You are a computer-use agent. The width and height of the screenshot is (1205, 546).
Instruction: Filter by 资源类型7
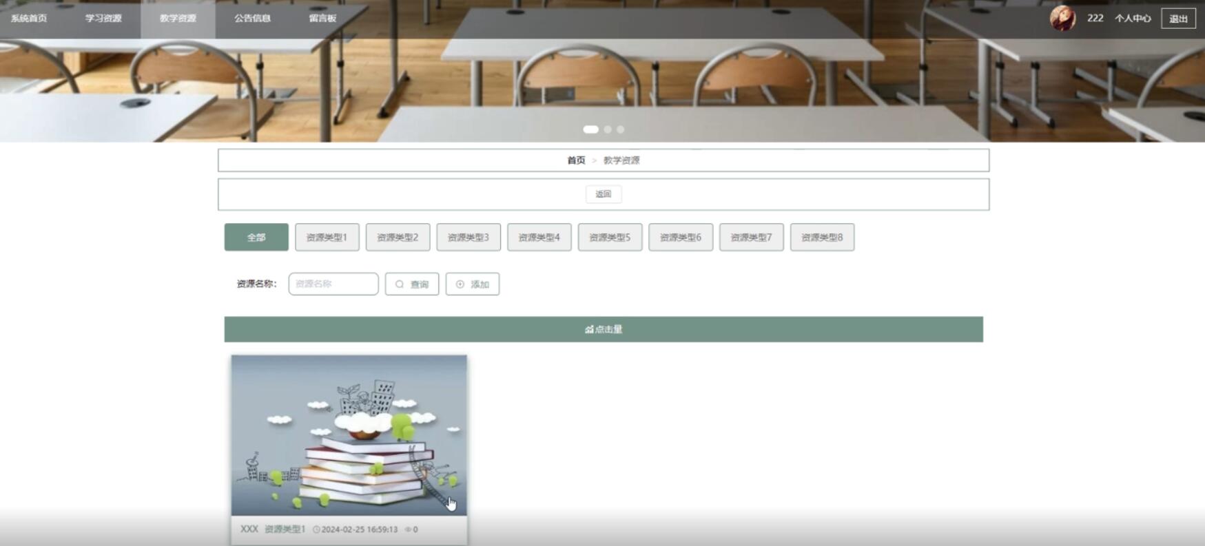click(x=752, y=238)
